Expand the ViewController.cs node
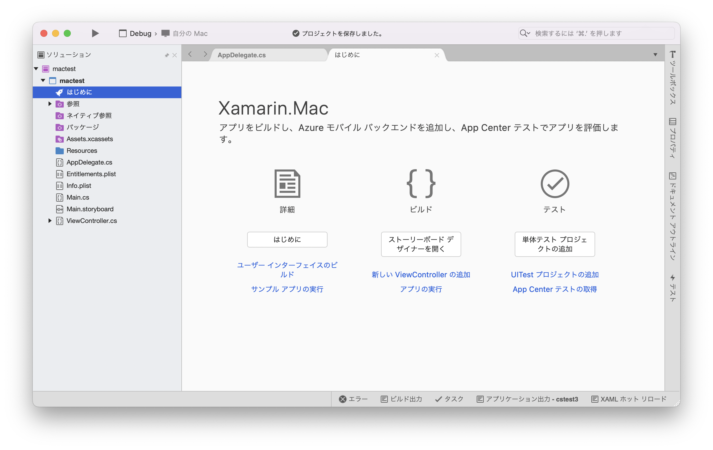Viewport: 713px width, 450px height. 50,221
